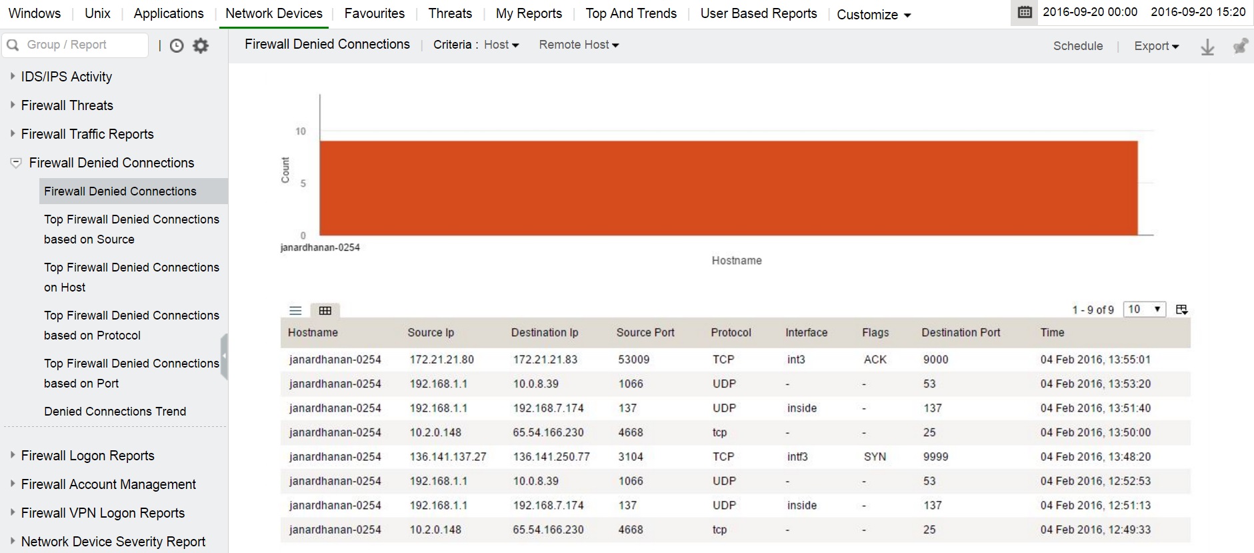Open the Favourites tab
This screenshot has width=1254, height=553.
coord(375,13)
